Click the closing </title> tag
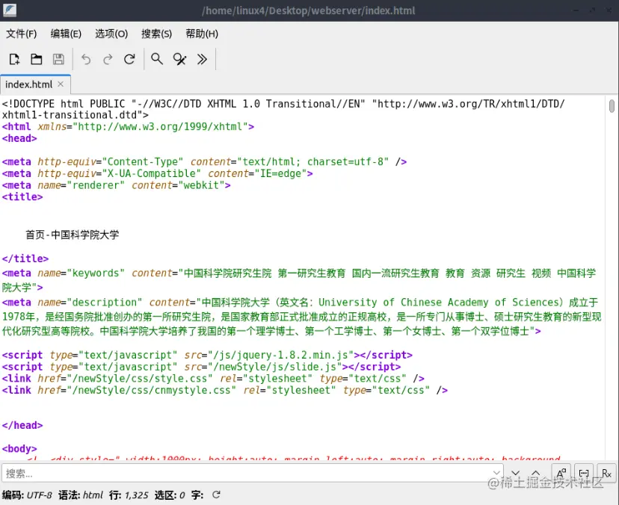Viewport: 619px width, 505px height. pyautogui.click(x=25, y=258)
